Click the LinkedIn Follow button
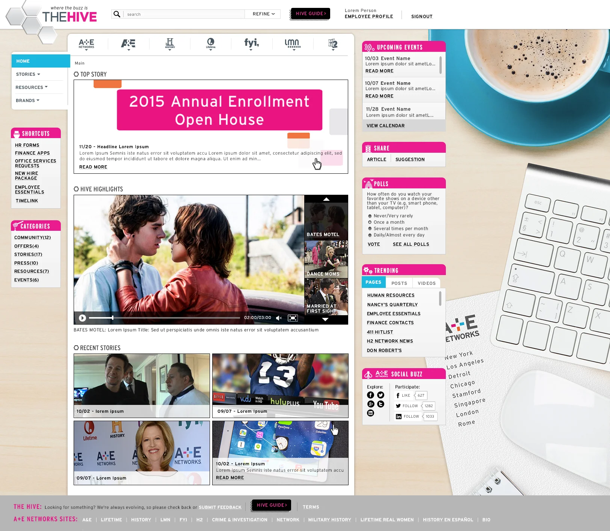This screenshot has height=531, width=610. coord(408,417)
